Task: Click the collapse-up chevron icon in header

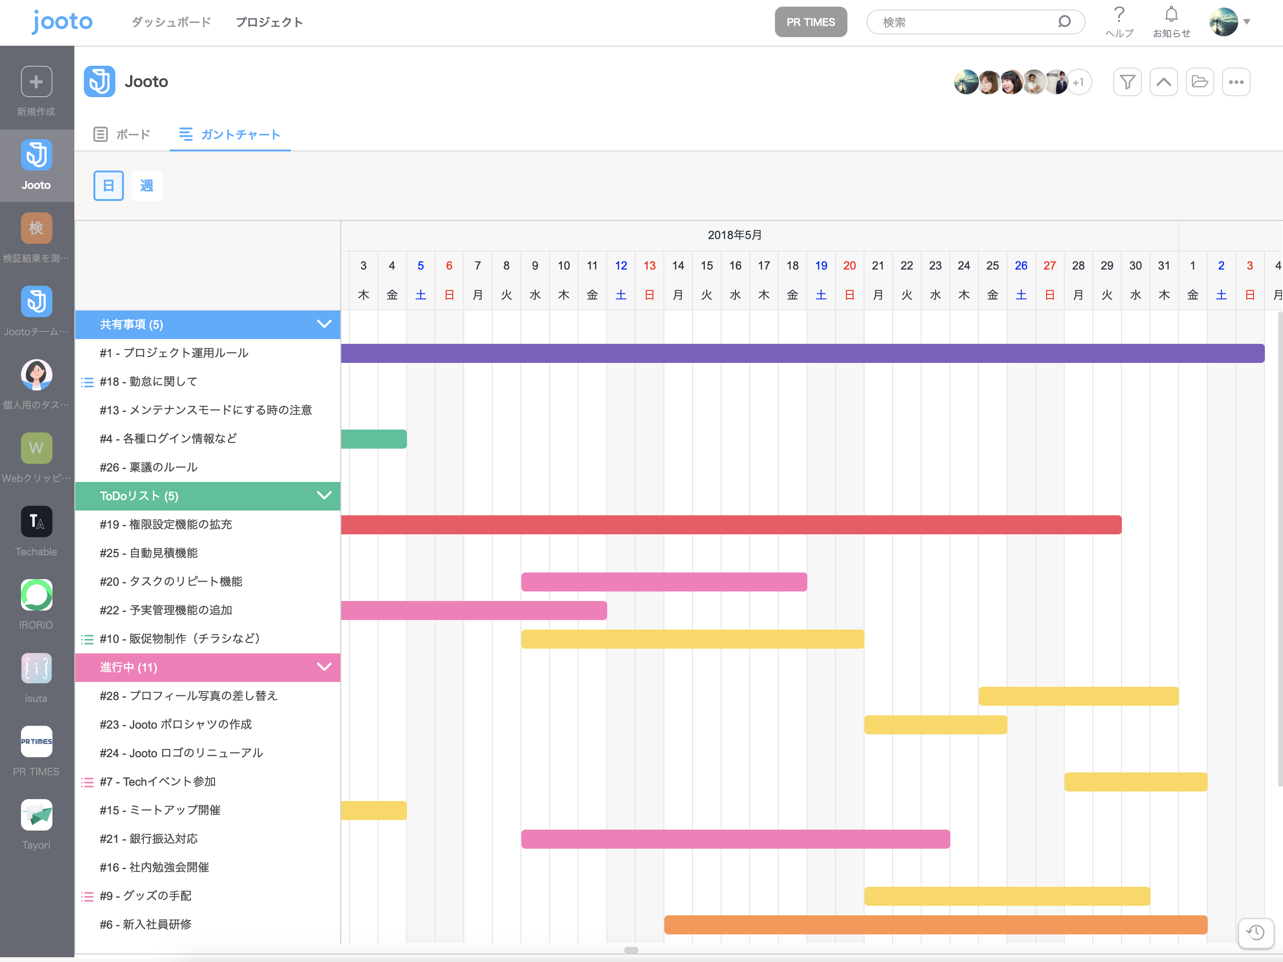Action: pyautogui.click(x=1163, y=82)
